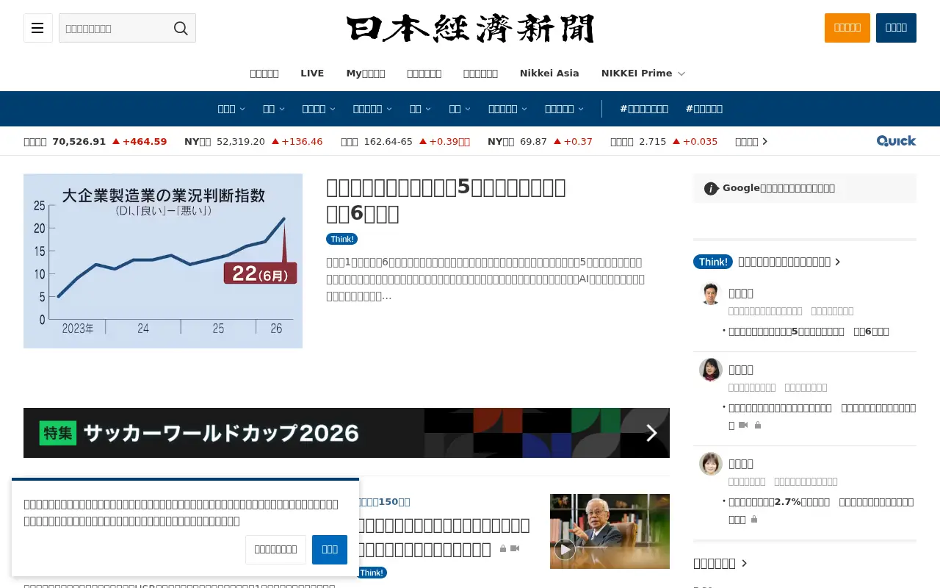This screenshot has height=588, width=940.
Task: Click the camera icon next to the video headline
Action: (x=515, y=548)
